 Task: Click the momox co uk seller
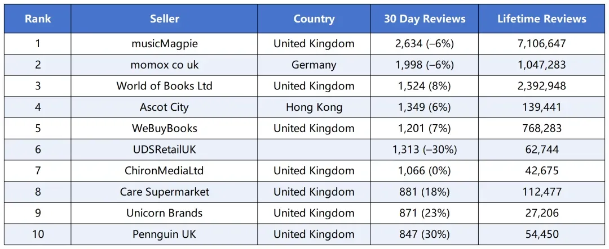click(x=164, y=65)
